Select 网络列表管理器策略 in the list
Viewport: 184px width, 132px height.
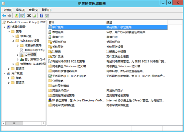[x=65, y=71]
